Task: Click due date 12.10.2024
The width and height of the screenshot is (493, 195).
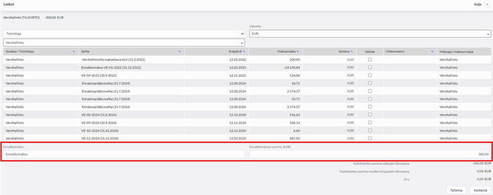Action: click(x=238, y=114)
